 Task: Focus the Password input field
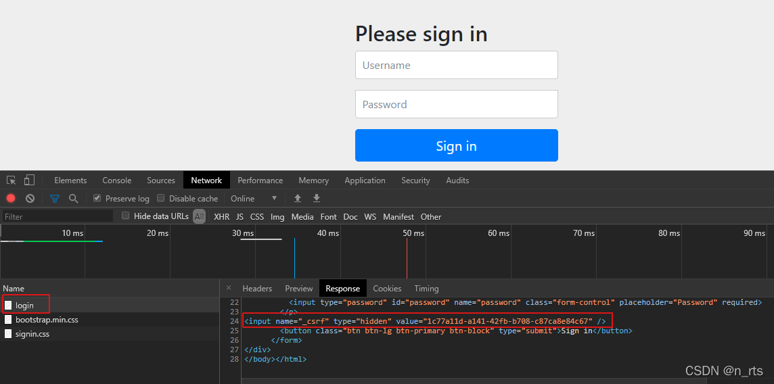tap(457, 104)
